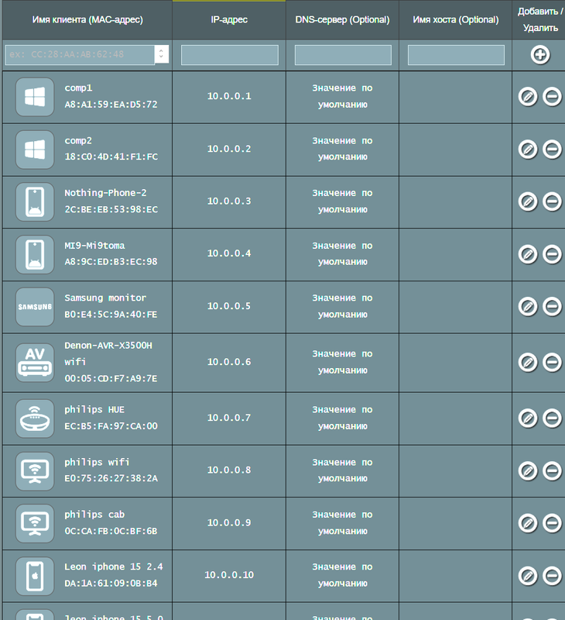The image size is (565, 620).
Task: Click the add entry plus icon
Action: (x=539, y=55)
